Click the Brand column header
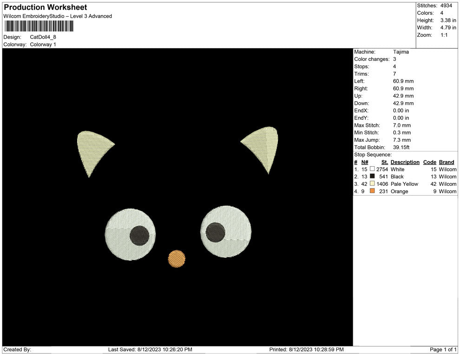Image resolution: width=460 pixels, height=354 pixels. 447,162
